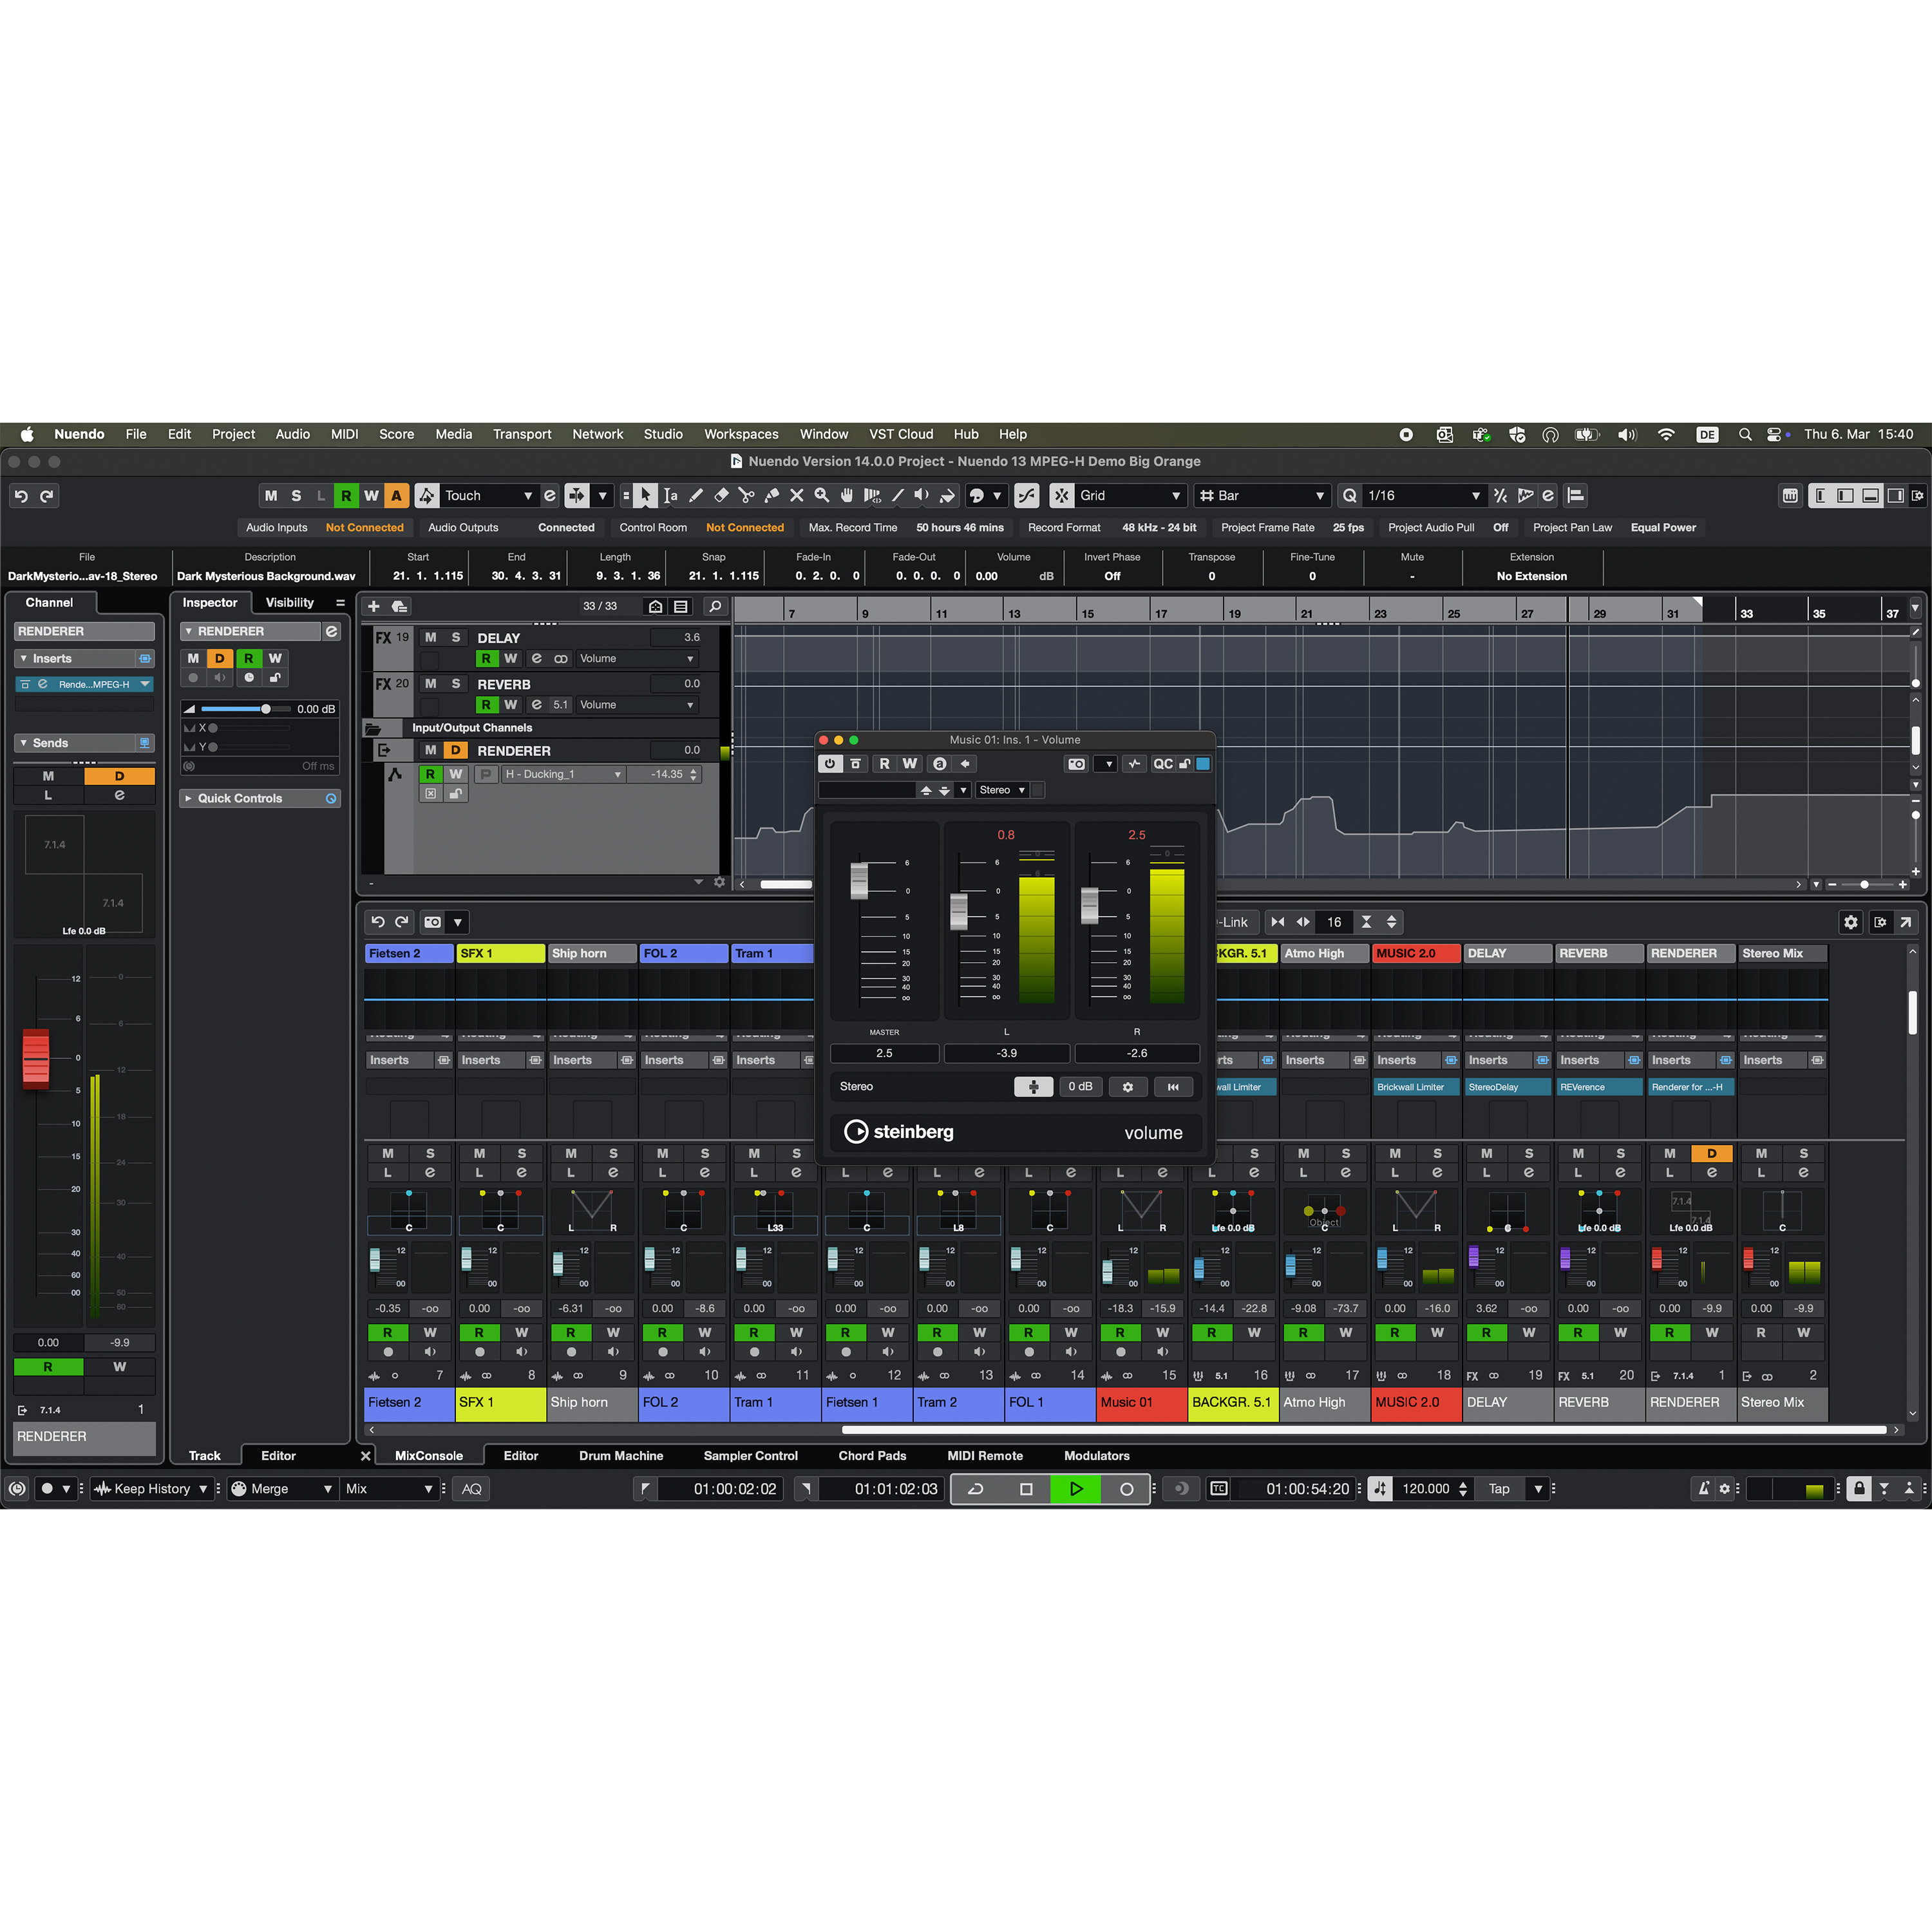This screenshot has width=1932, height=1932.
Task: Start playback from the transport bar
Action: pyautogui.click(x=1076, y=1489)
